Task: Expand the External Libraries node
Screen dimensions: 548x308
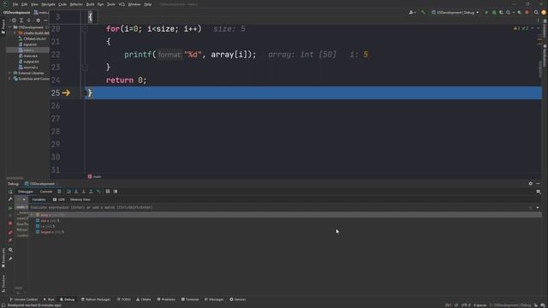Action: (9, 73)
